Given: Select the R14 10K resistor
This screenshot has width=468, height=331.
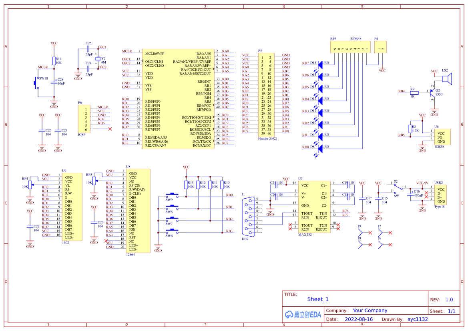Looking at the screenshot, I should click(x=54, y=61).
